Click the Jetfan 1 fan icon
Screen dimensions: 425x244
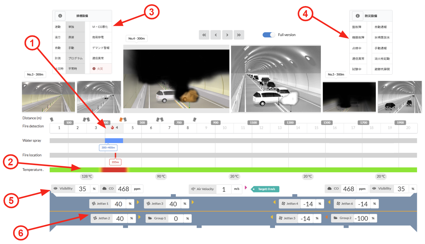[x=94, y=204]
